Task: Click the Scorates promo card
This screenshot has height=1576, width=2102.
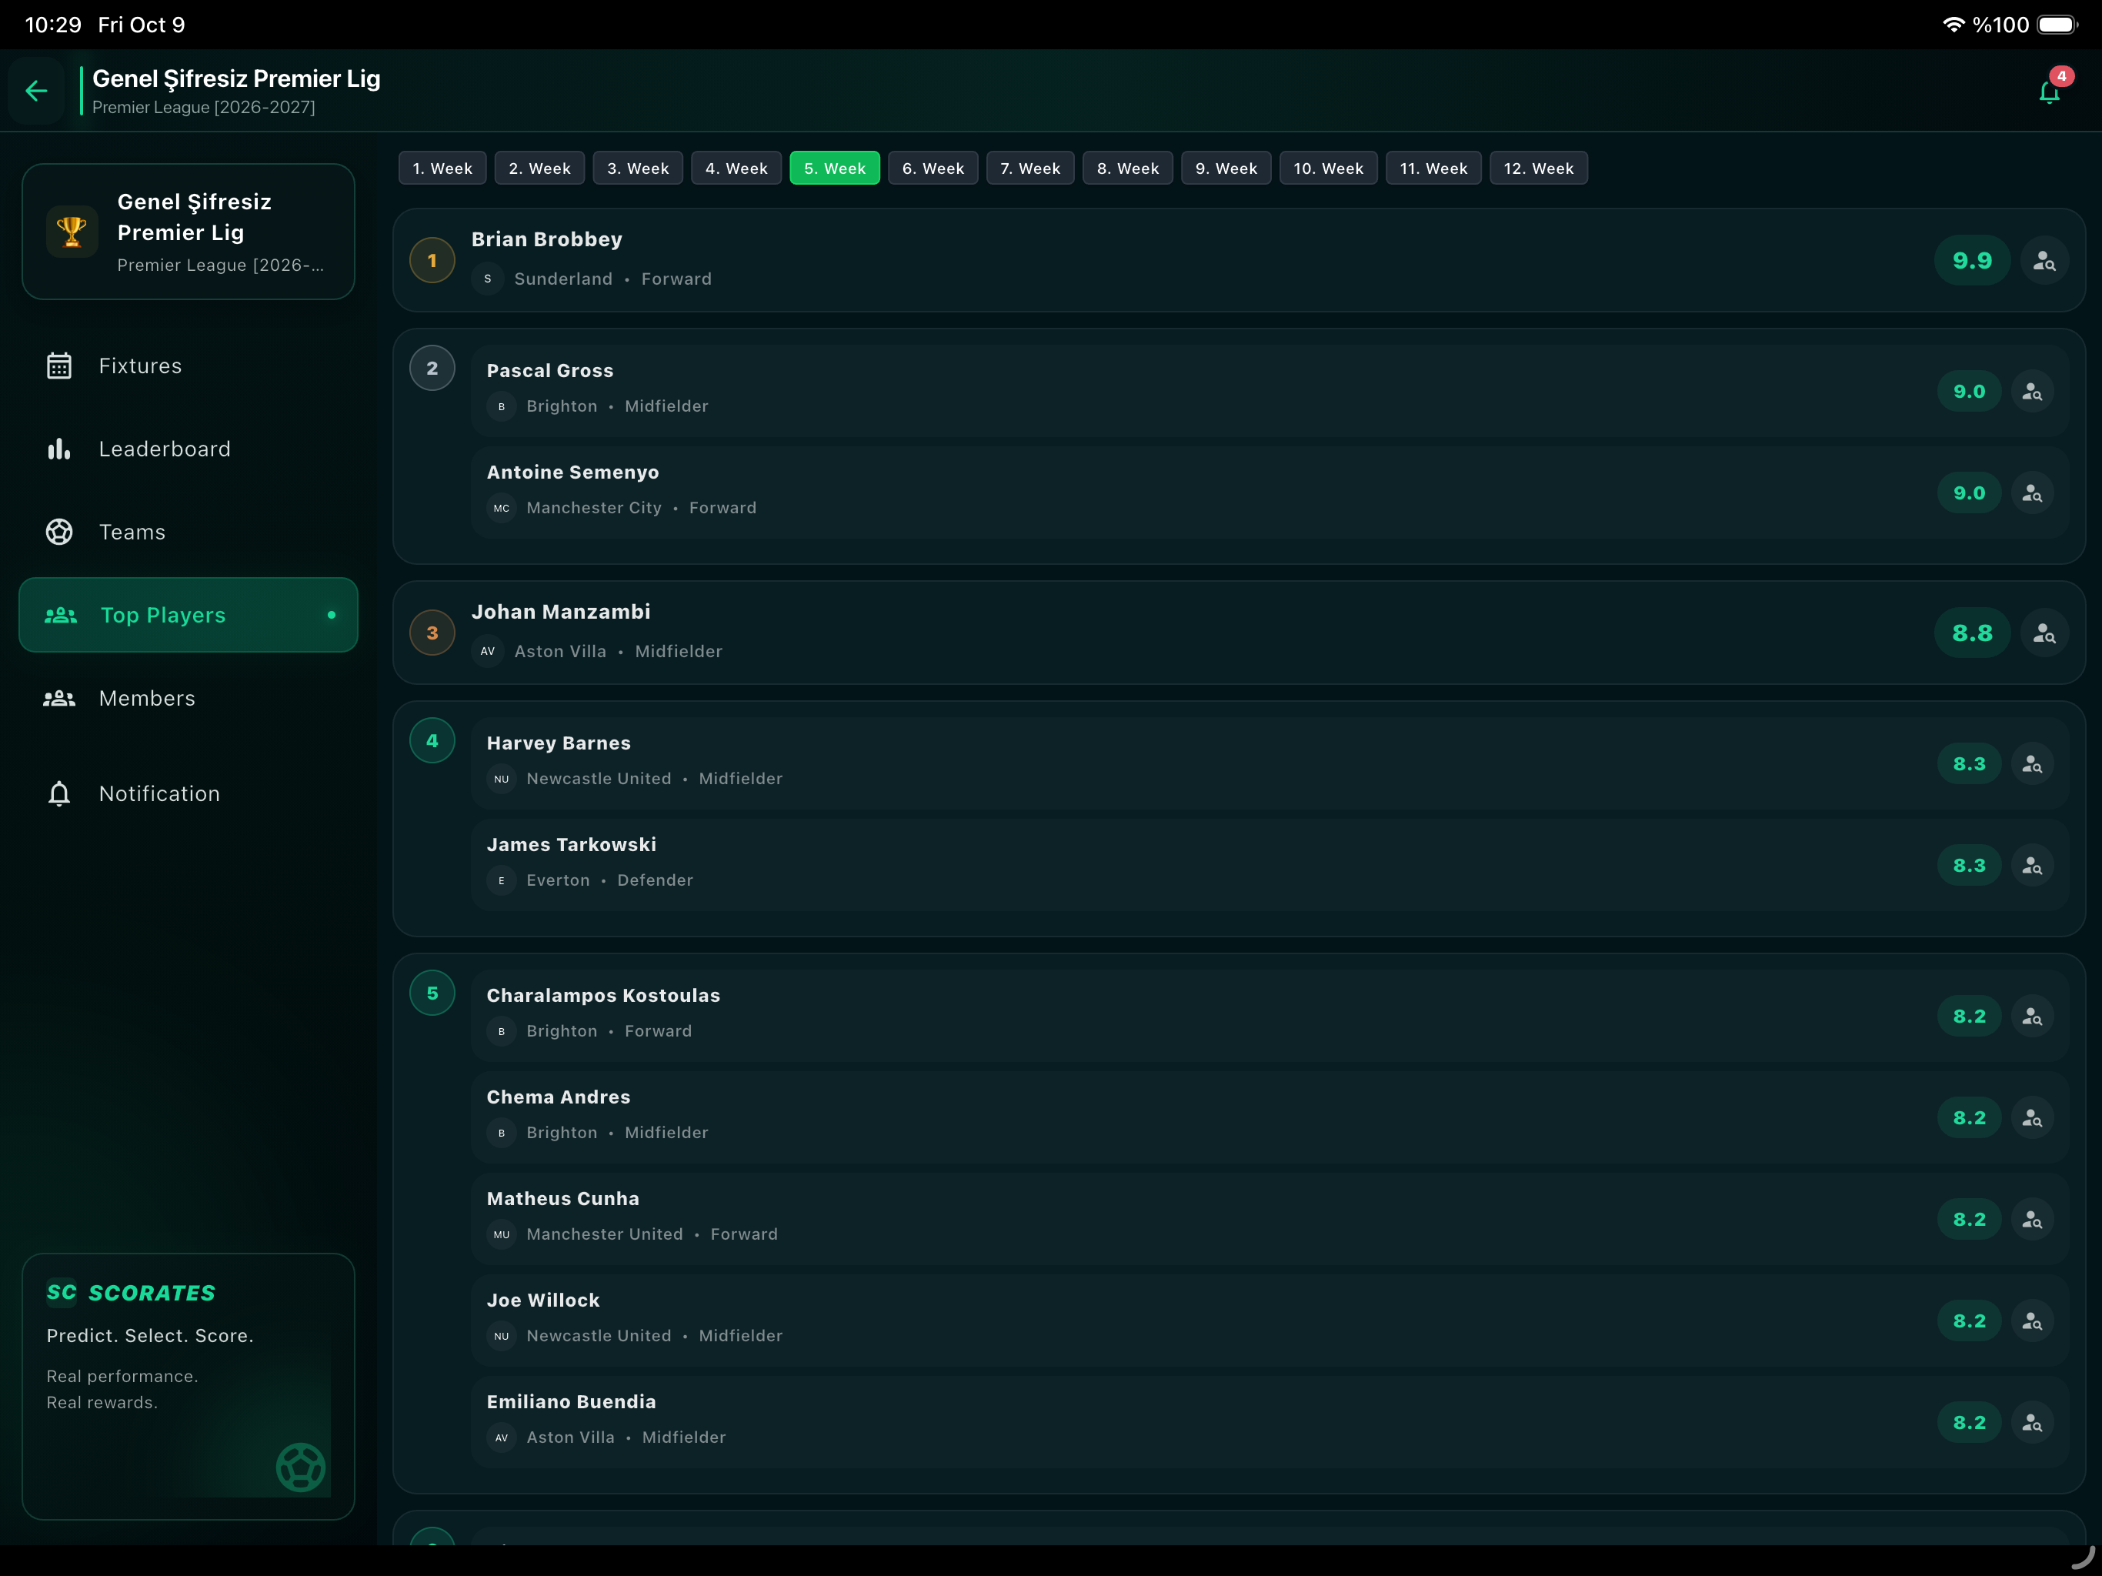Action: (189, 1386)
